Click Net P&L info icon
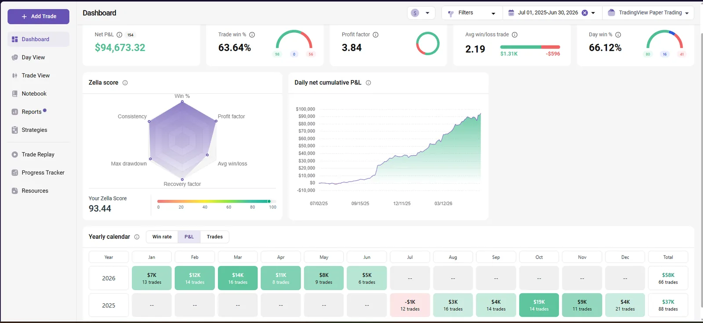Screen dimensions: 703x323 (119, 35)
